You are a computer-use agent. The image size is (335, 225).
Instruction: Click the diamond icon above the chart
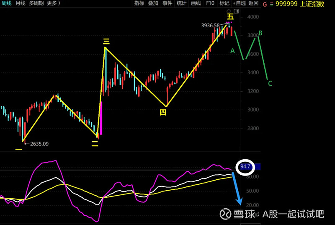(229, 11)
